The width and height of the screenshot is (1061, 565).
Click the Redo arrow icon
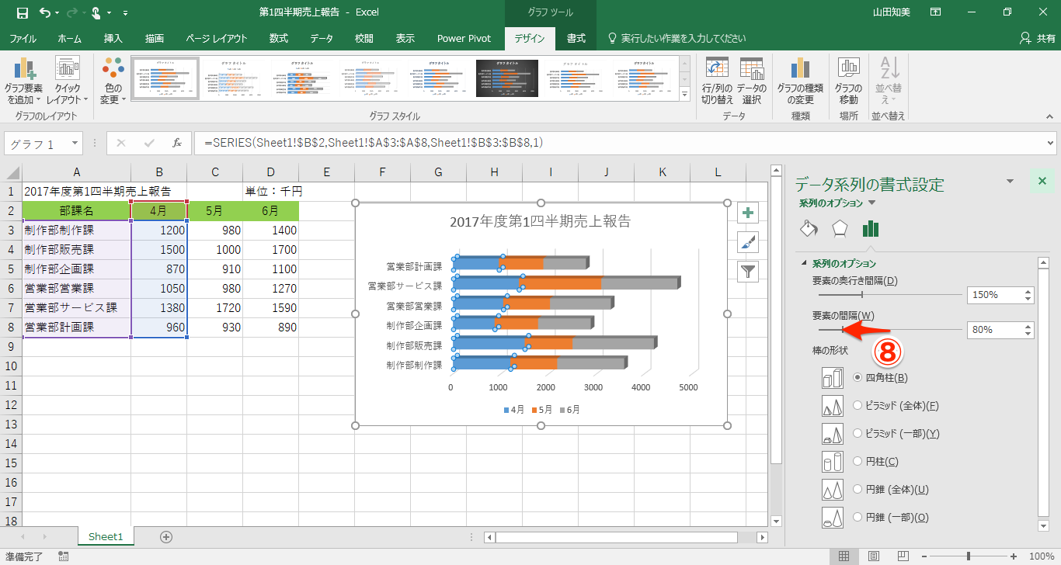72,12
